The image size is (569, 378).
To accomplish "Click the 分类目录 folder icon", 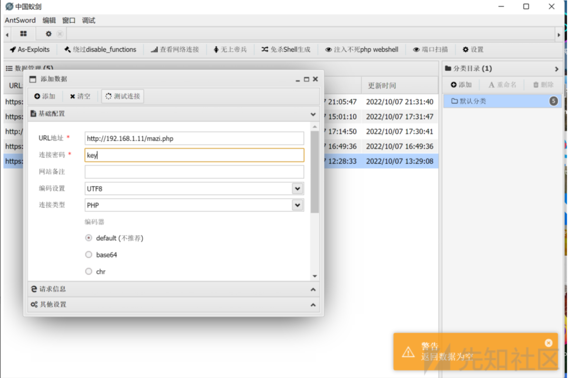I will point(448,68).
